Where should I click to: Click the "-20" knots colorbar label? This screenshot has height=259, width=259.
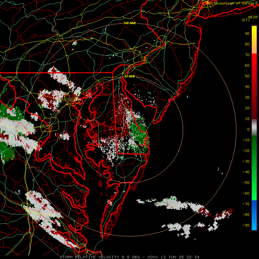(246, 151)
